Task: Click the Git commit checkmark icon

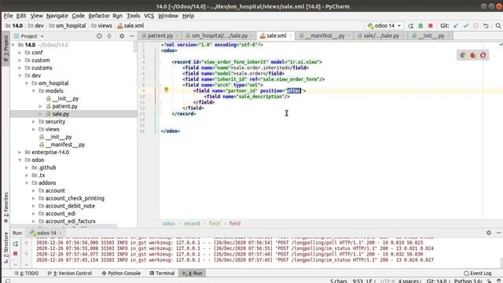Action: pyautogui.click(x=466, y=26)
